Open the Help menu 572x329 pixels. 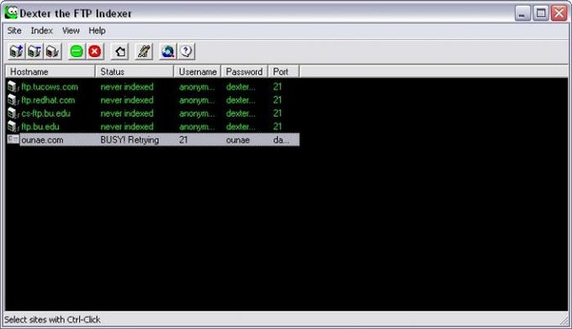coord(97,30)
